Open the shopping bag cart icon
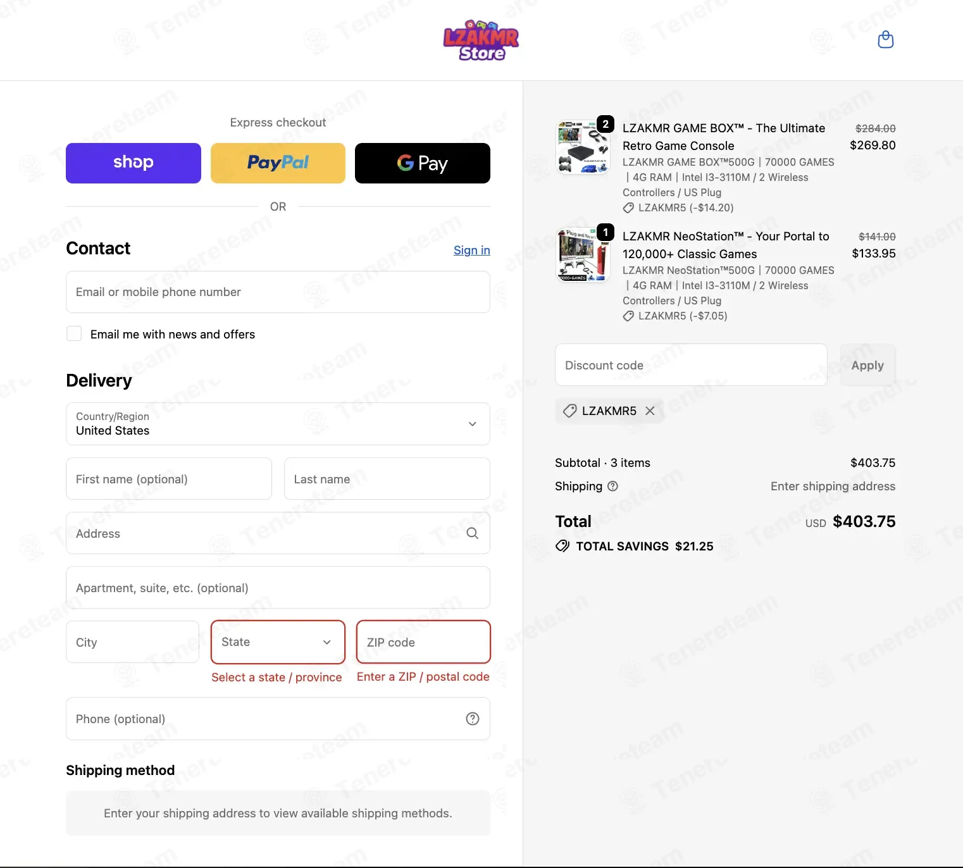This screenshot has height=868, width=963. (886, 40)
